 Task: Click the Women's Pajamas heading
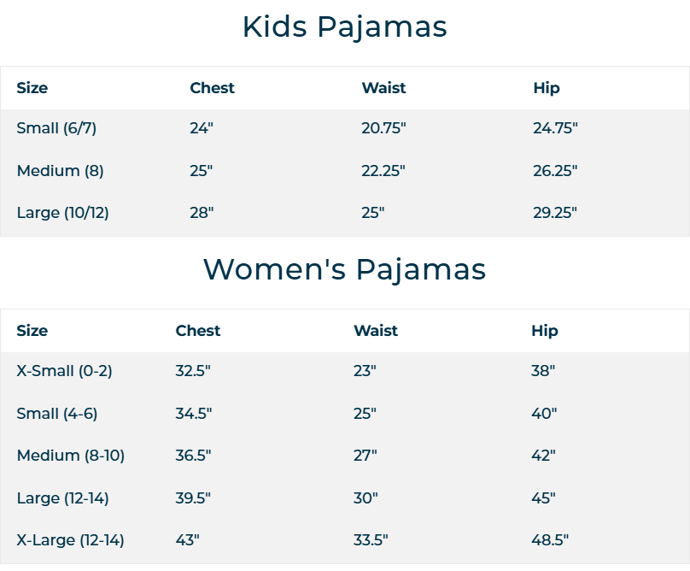[x=344, y=269]
